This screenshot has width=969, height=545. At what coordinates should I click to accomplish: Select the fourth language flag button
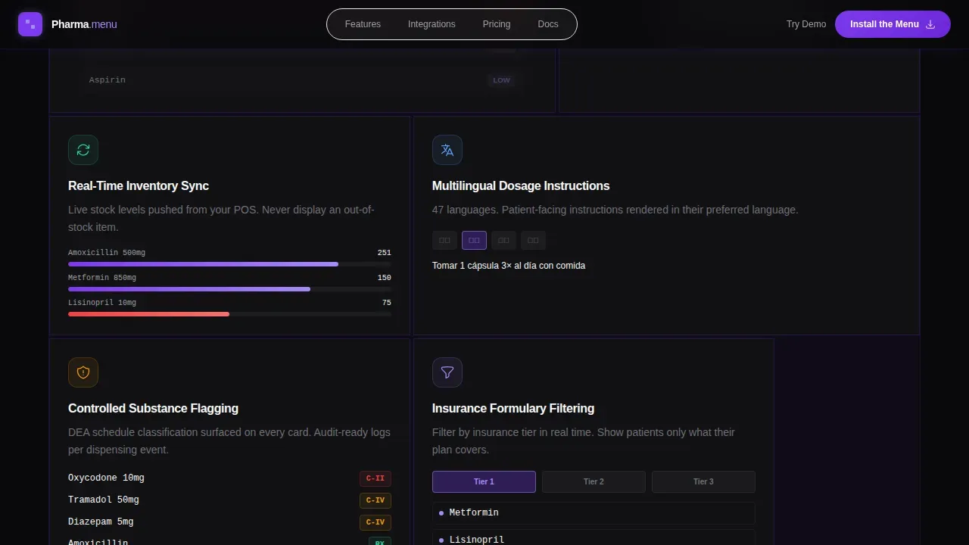click(533, 241)
